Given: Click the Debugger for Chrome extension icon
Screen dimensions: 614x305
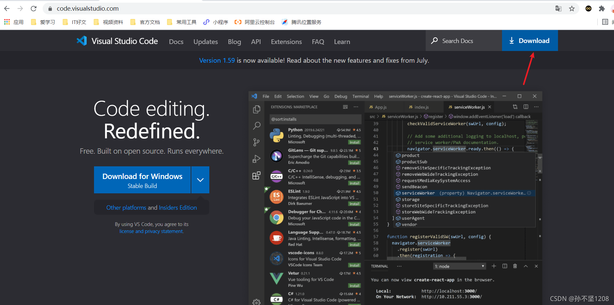Looking at the screenshot, I should click(x=276, y=218).
